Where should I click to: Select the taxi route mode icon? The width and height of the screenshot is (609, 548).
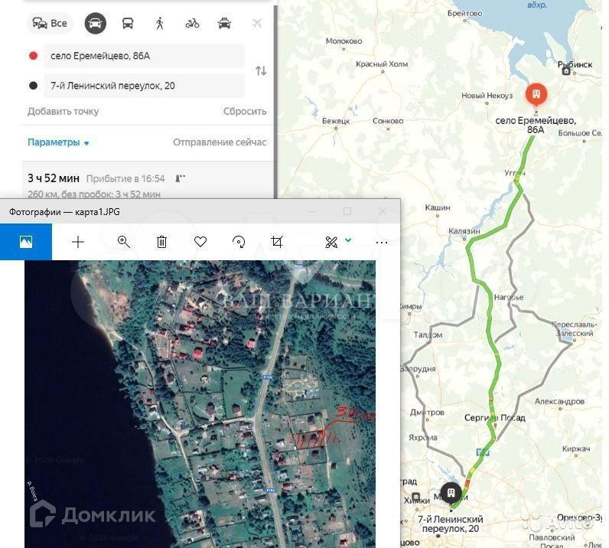click(x=224, y=23)
